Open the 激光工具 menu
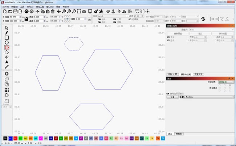The height and width of the screenshot is (146, 236). [40, 7]
